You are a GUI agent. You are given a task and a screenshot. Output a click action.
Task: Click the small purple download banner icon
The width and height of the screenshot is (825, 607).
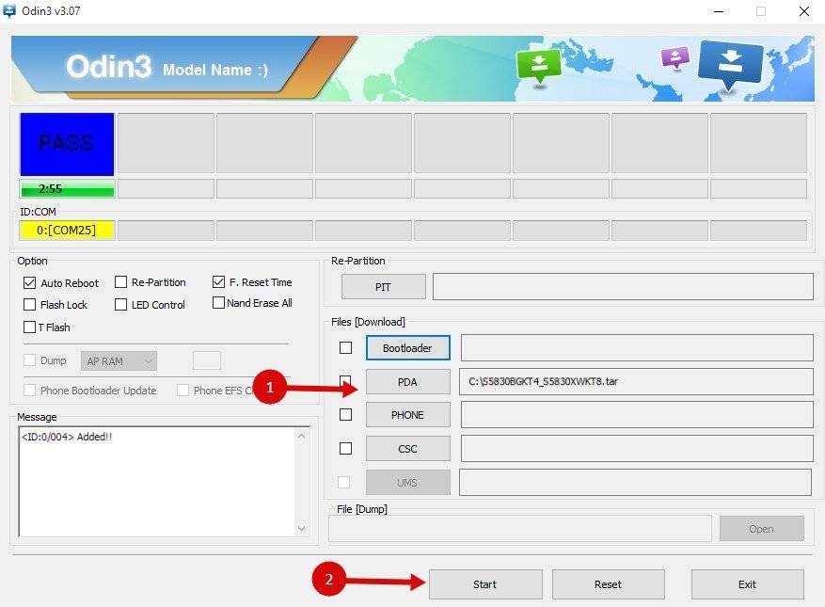point(675,56)
